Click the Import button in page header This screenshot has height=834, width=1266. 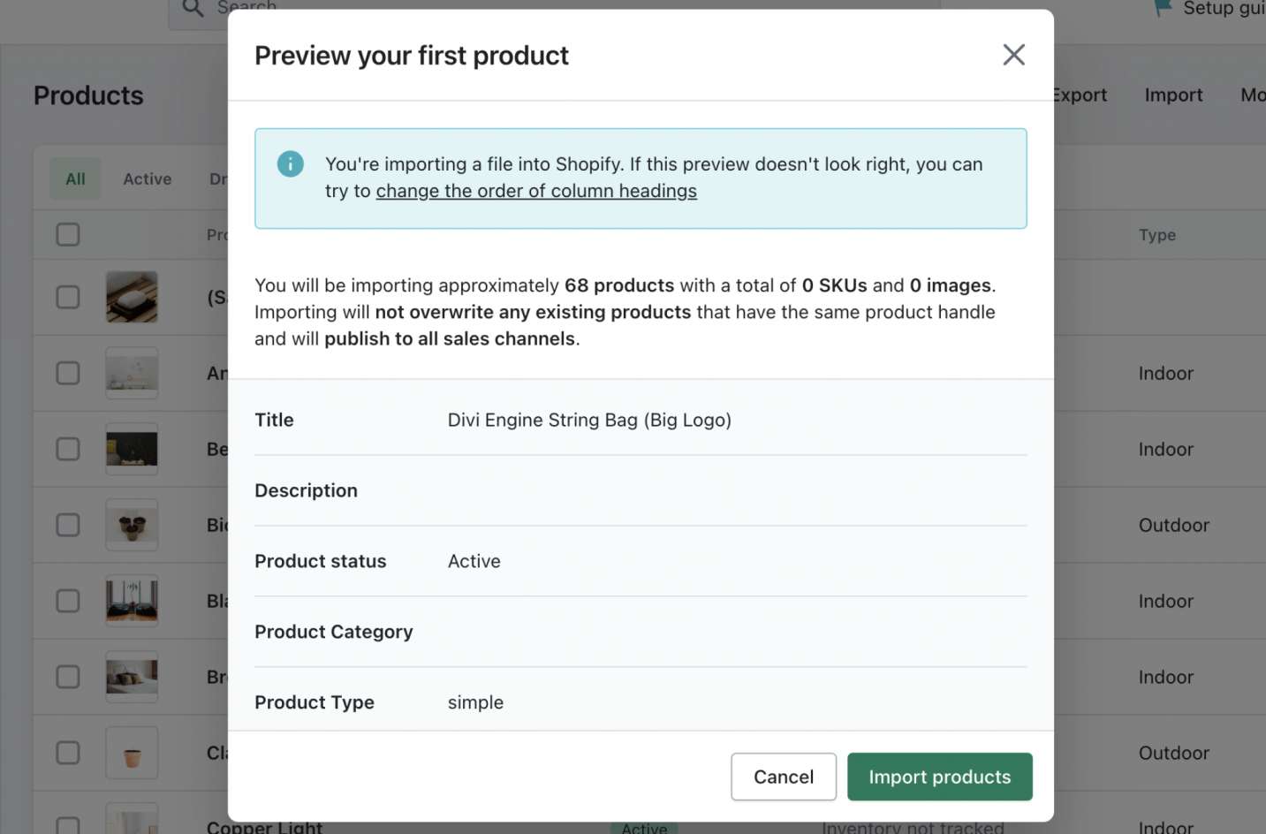click(x=1173, y=95)
